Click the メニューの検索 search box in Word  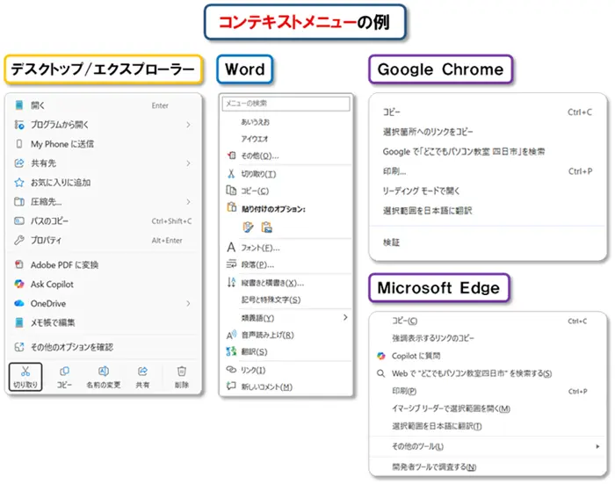(285, 104)
